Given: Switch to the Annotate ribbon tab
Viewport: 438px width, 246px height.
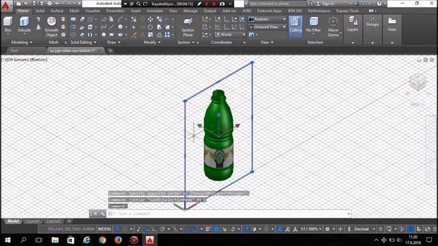Looking at the screenshot, I should (155, 11).
